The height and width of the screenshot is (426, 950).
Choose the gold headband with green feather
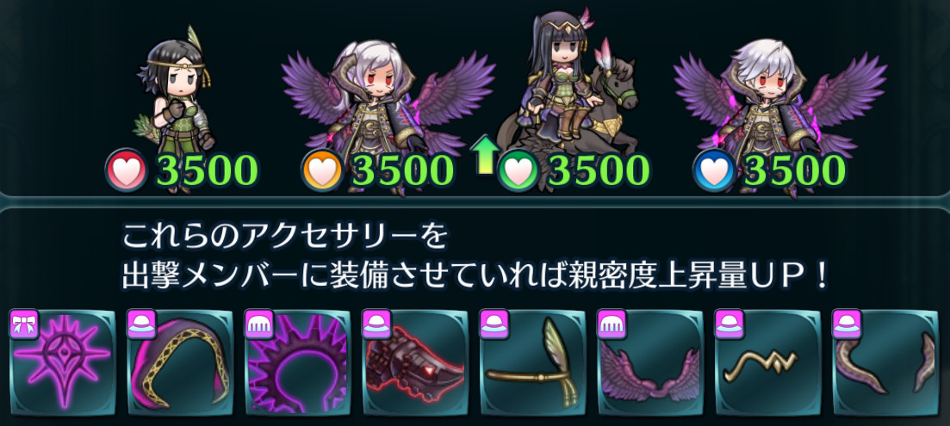click(x=533, y=362)
